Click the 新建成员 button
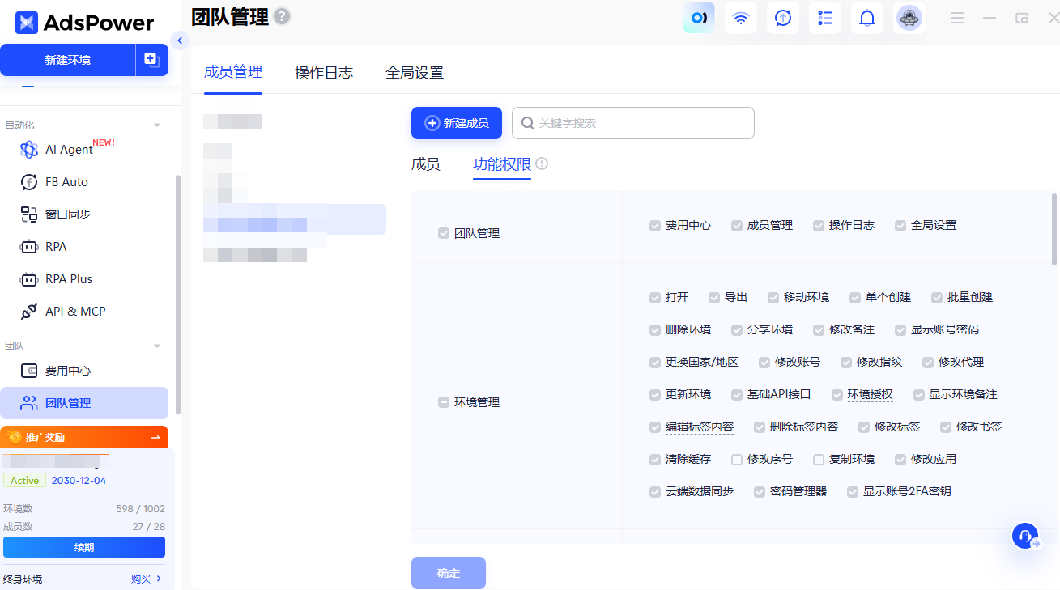Screen dimensions: 1060x590 pyautogui.click(x=457, y=123)
